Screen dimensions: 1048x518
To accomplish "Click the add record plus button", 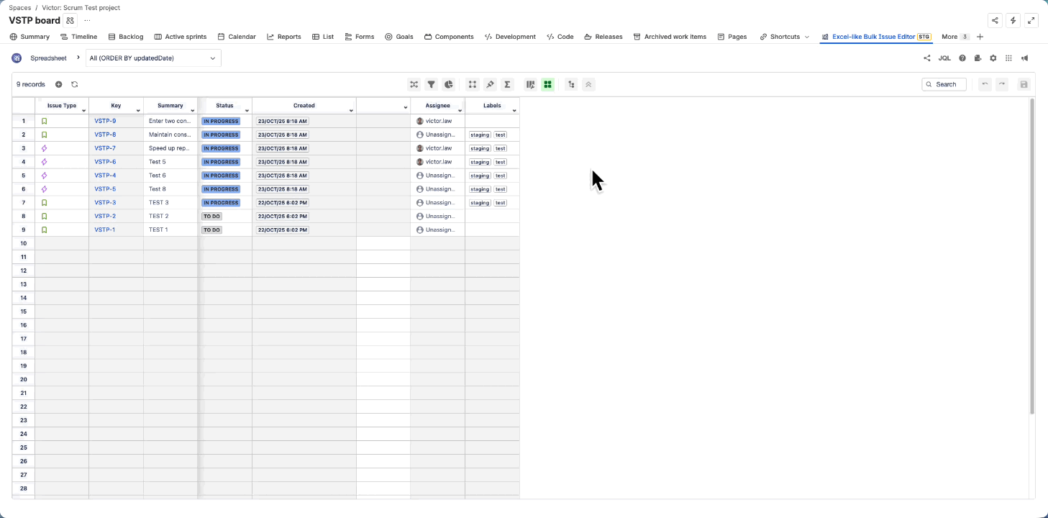I will [58, 84].
